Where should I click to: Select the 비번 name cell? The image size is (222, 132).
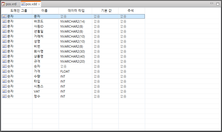point(46,46)
